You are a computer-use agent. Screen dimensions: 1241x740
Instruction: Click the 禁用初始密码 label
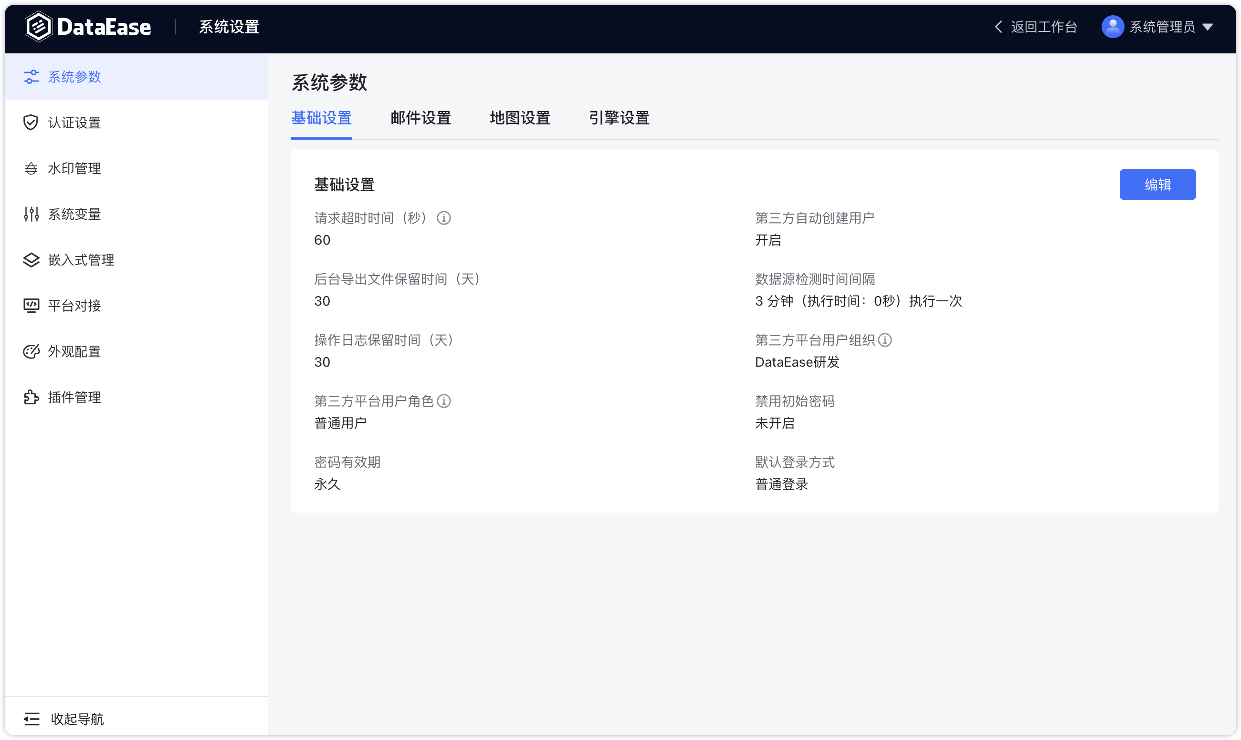point(795,401)
